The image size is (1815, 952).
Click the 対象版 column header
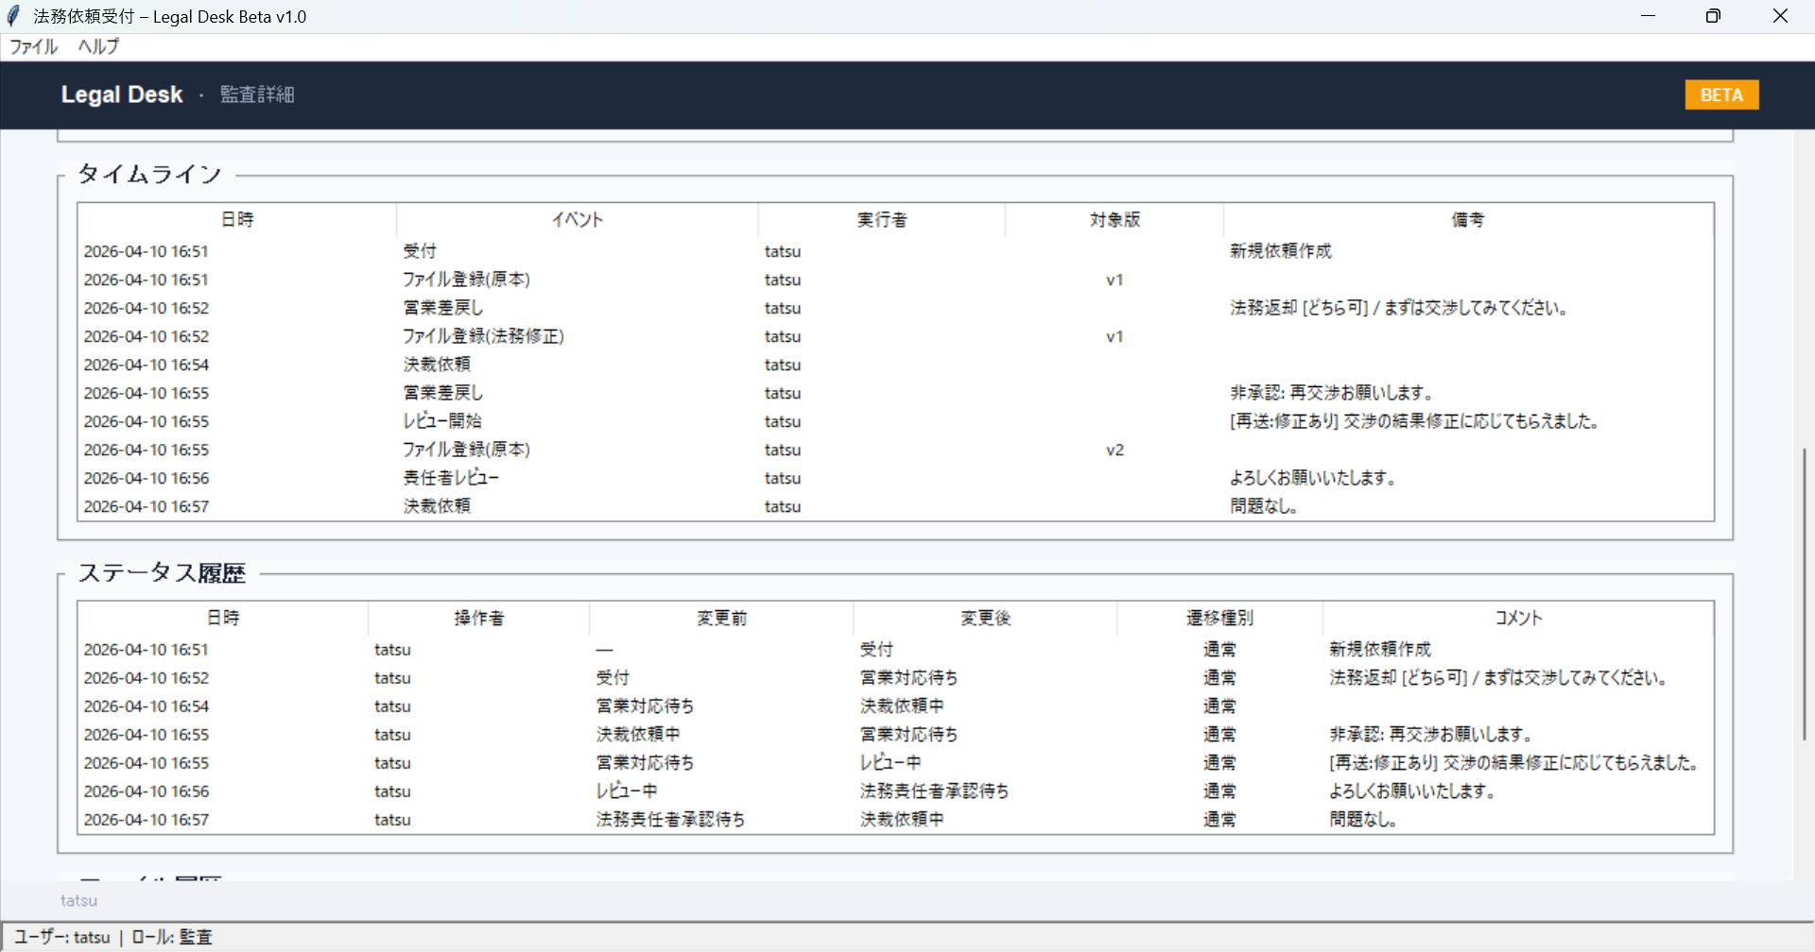pyautogui.click(x=1115, y=220)
